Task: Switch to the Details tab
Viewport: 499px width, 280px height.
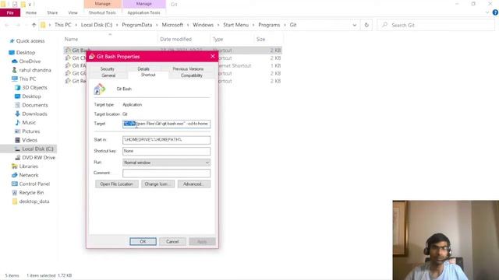Action: click(x=143, y=68)
